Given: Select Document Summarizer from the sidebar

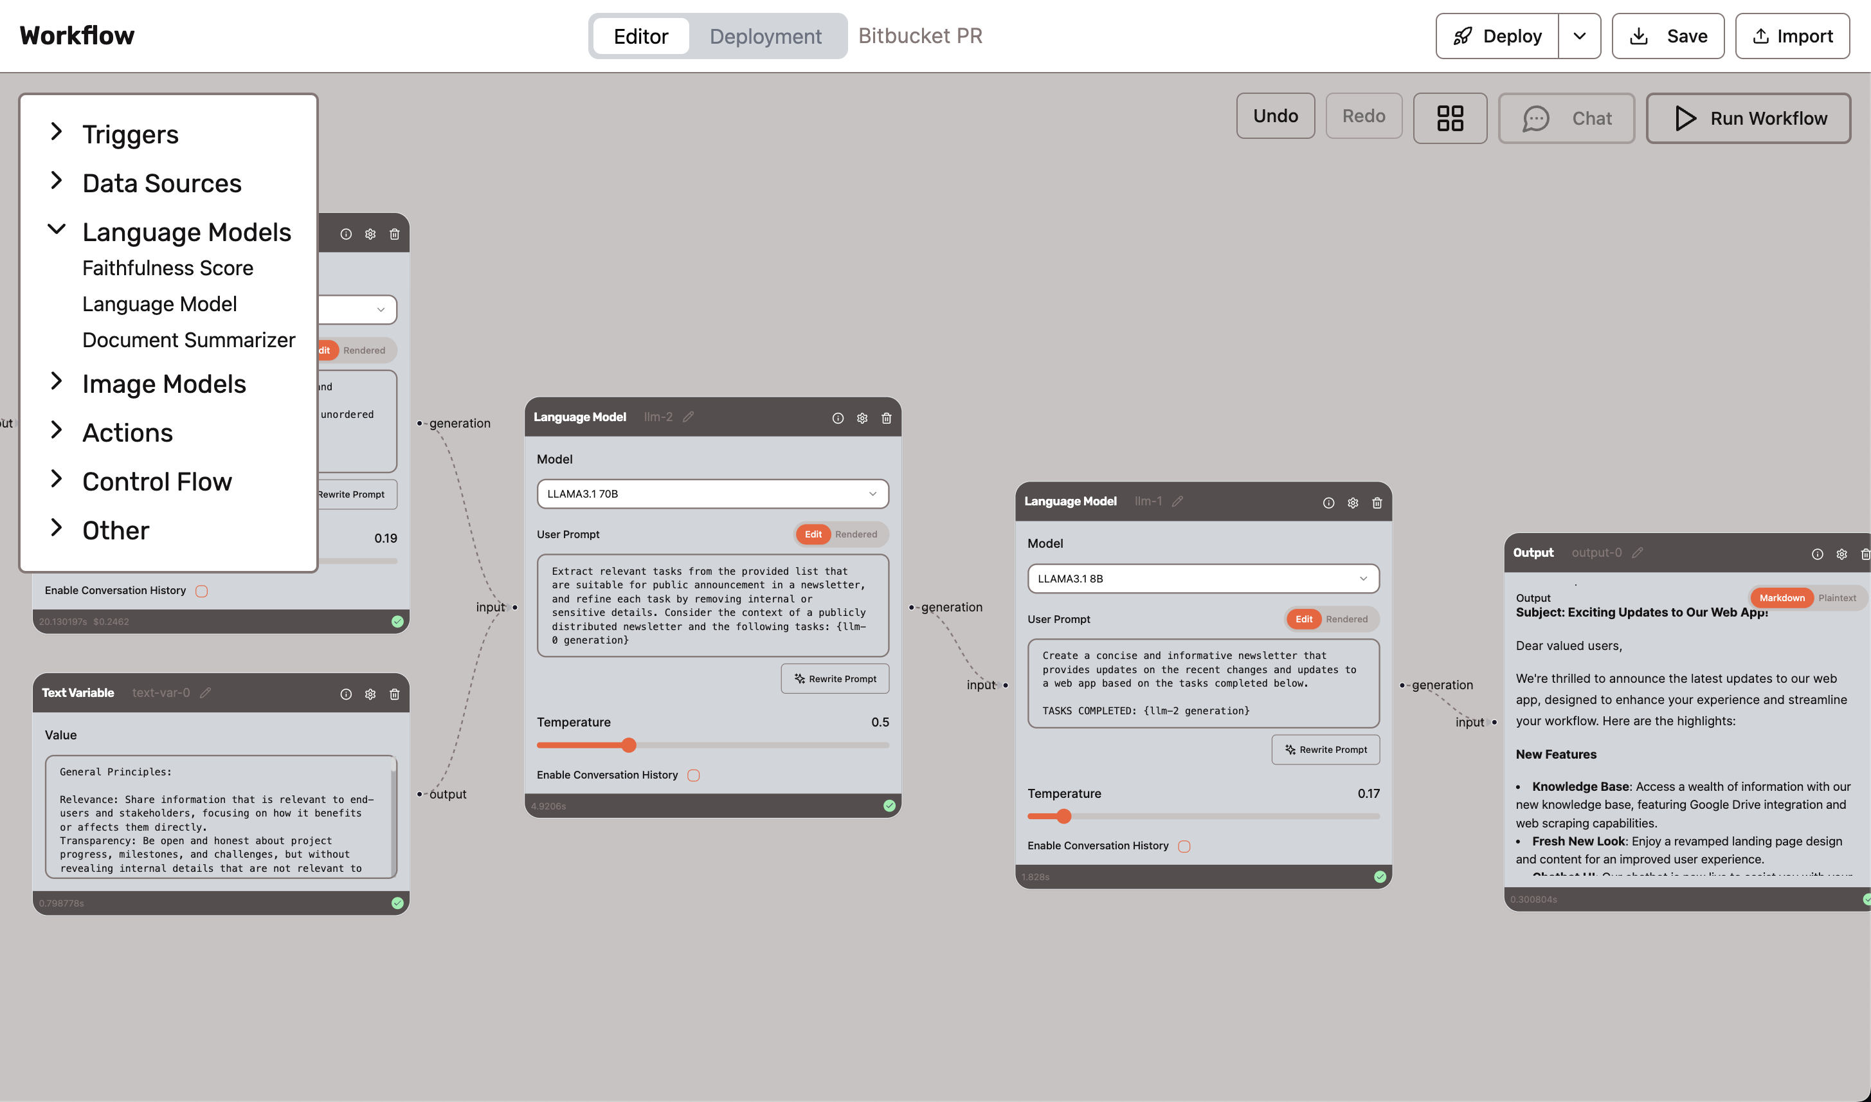Looking at the screenshot, I should (x=188, y=340).
